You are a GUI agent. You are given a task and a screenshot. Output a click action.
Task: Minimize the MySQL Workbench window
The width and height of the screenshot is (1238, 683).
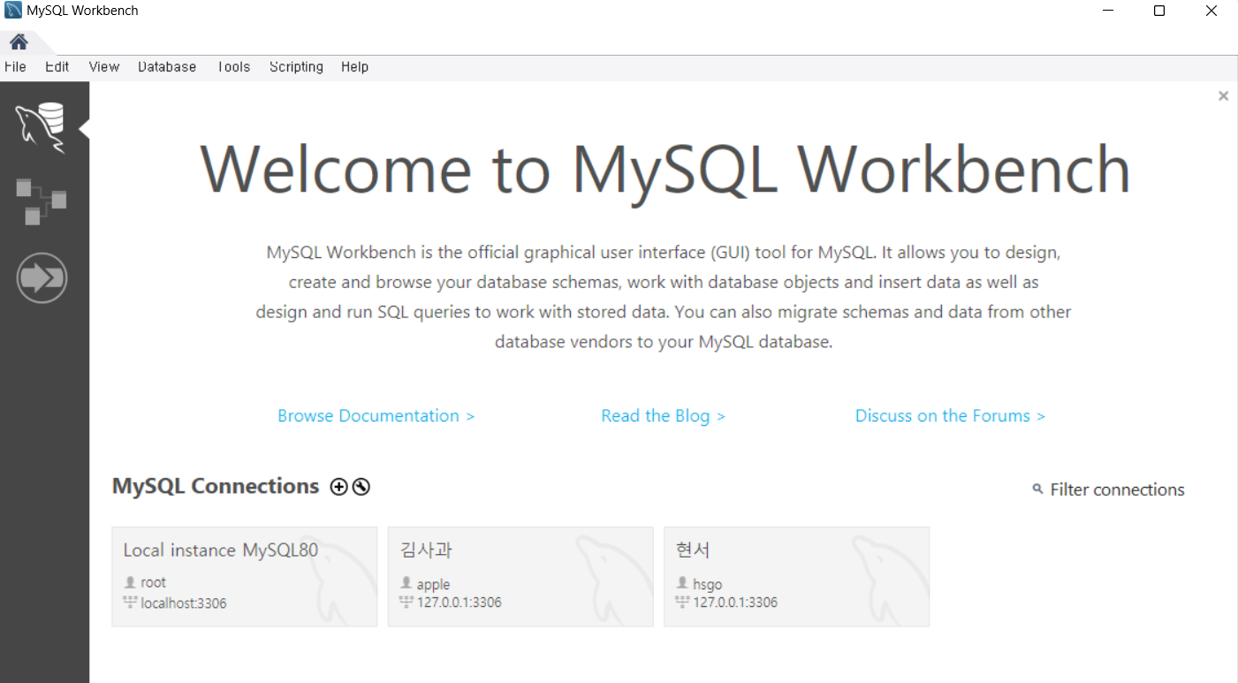[1108, 11]
